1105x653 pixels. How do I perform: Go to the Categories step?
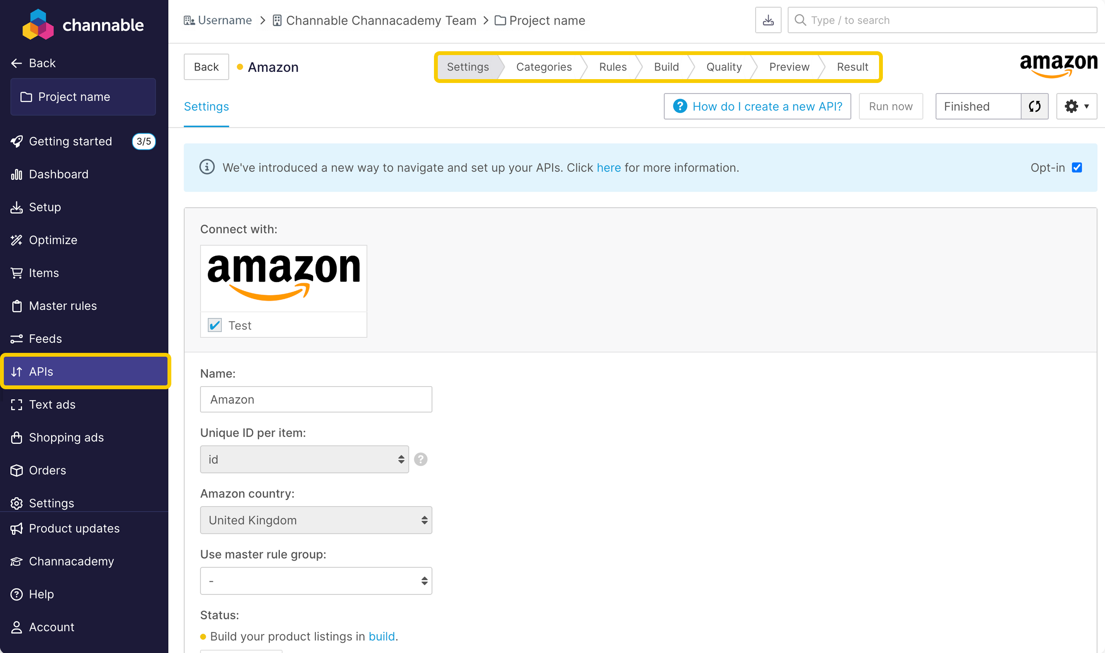(544, 67)
